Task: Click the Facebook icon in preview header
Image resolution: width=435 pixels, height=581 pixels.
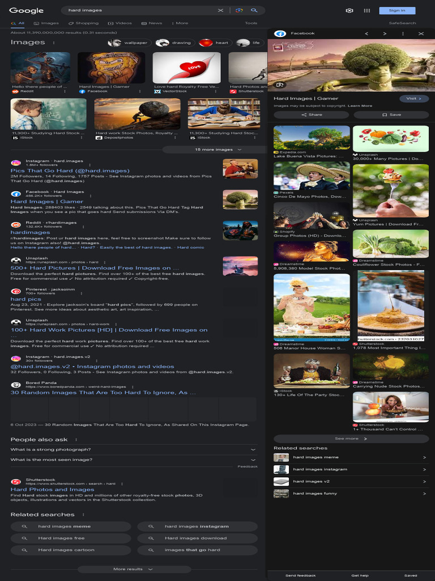Action: (280, 33)
